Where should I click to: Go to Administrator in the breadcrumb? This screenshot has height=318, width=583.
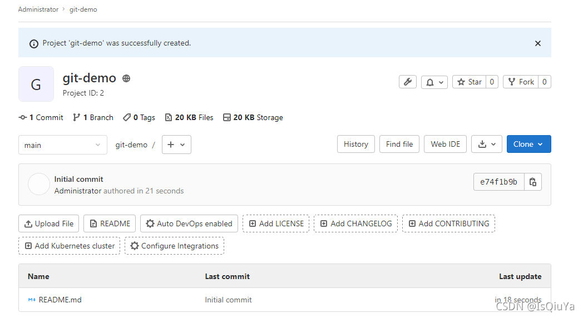tap(38, 9)
